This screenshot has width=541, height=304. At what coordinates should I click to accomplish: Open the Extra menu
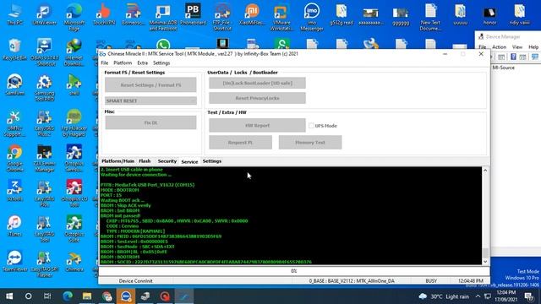pyautogui.click(x=143, y=63)
